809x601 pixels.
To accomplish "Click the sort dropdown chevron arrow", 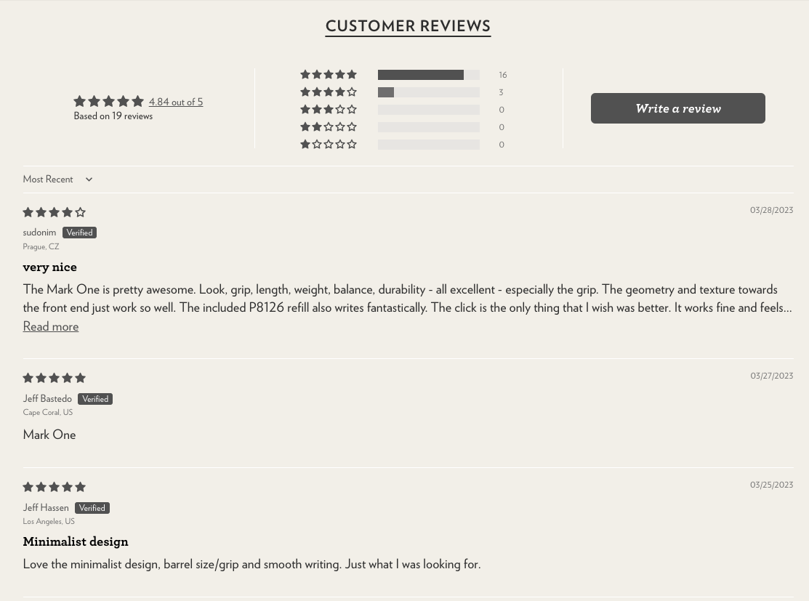I will click(x=88, y=179).
